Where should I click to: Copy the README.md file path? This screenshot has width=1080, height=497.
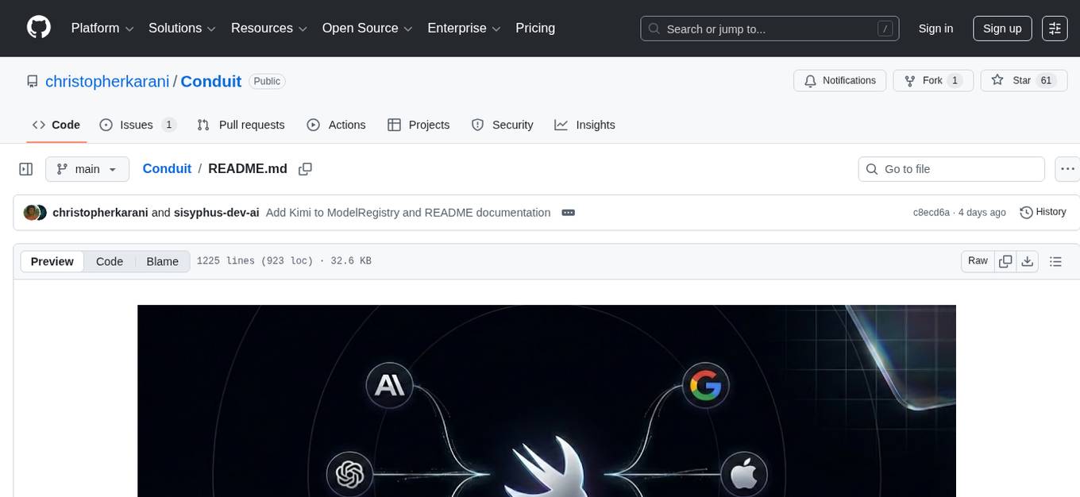[x=305, y=169]
